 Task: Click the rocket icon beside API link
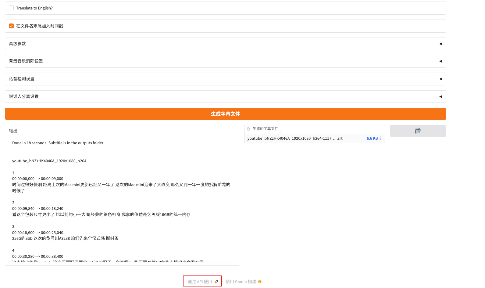click(x=216, y=282)
